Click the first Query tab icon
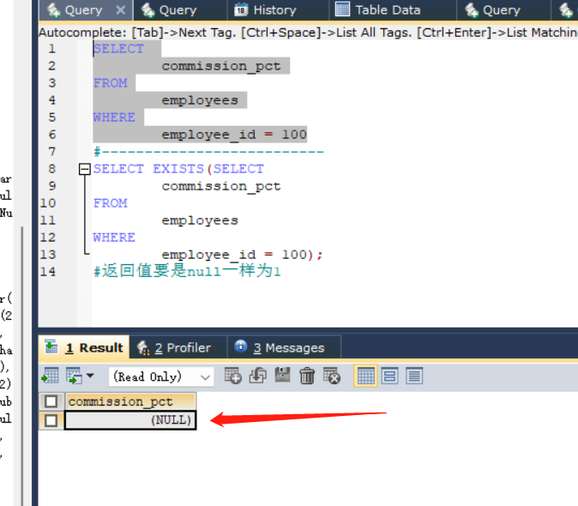Screen dimensions: 578x506 pyautogui.click(x=53, y=10)
